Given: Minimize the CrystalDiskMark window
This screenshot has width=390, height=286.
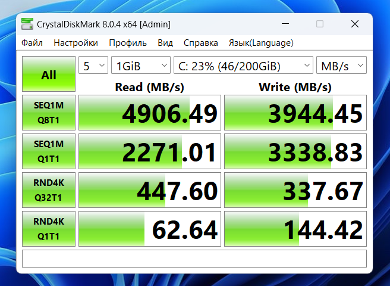Looking at the screenshot, I should [x=285, y=24].
